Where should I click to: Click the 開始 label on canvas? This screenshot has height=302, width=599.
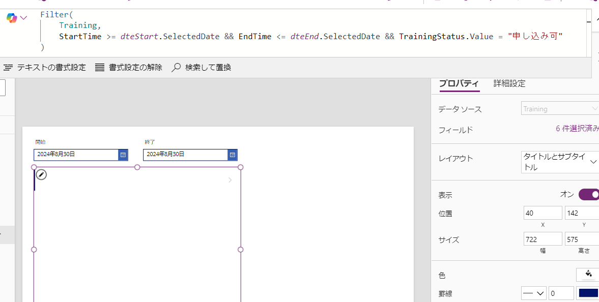pyautogui.click(x=41, y=142)
